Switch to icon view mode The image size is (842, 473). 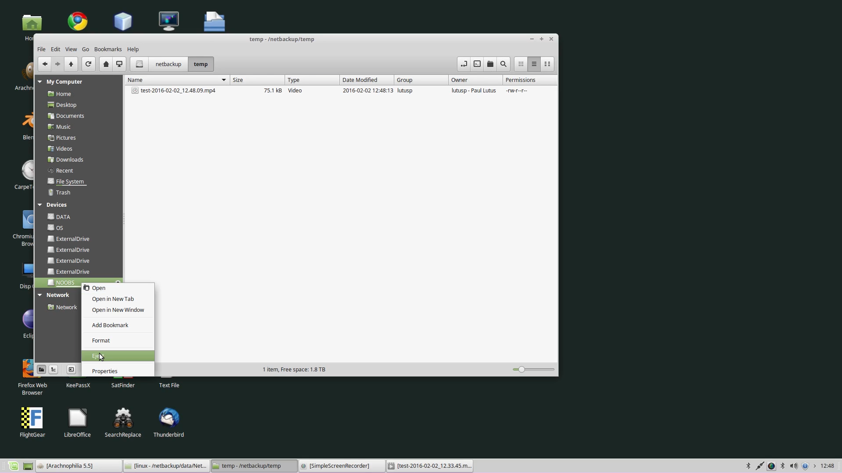pyautogui.click(x=521, y=64)
